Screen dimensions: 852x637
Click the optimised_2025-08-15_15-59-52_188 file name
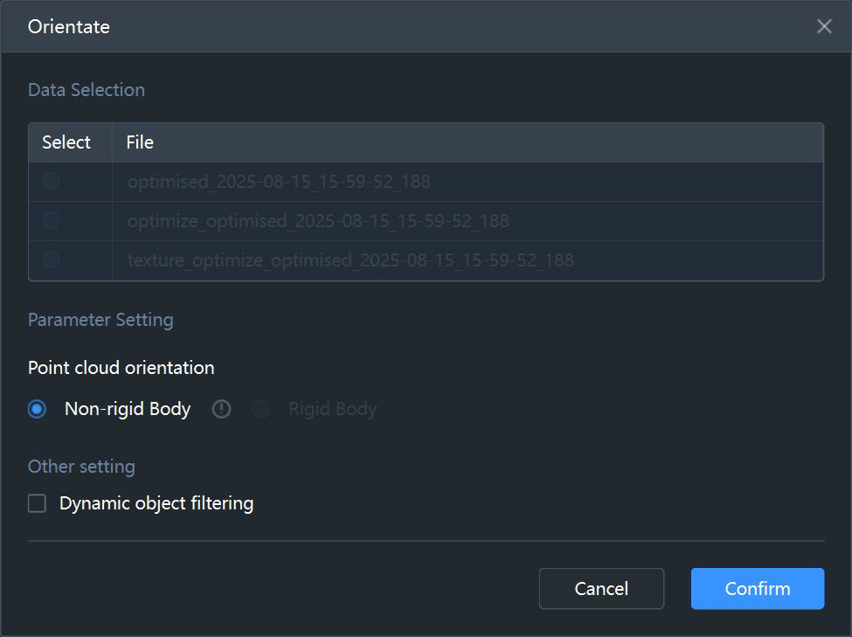click(279, 182)
